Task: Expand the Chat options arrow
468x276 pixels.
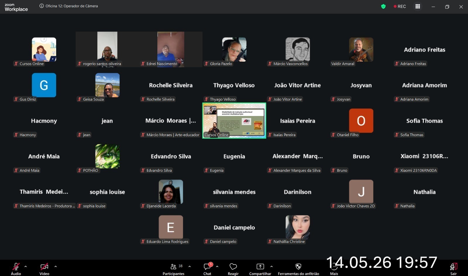Action: (x=217, y=266)
